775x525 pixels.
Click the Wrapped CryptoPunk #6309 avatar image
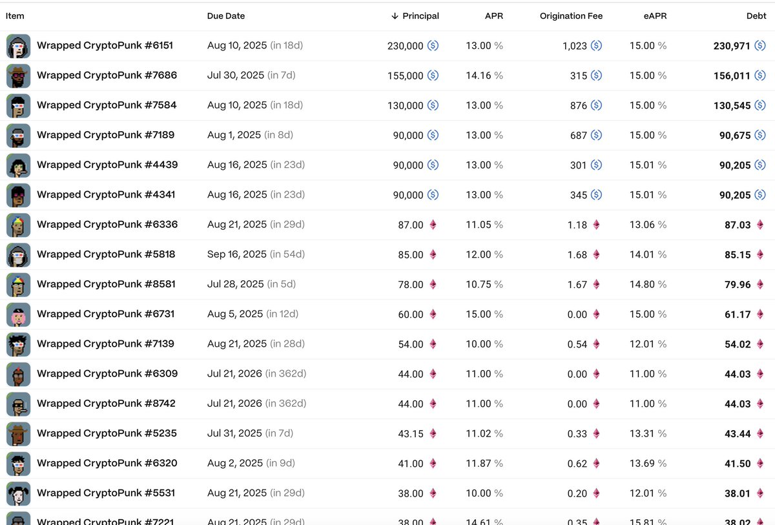tap(18, 374)
